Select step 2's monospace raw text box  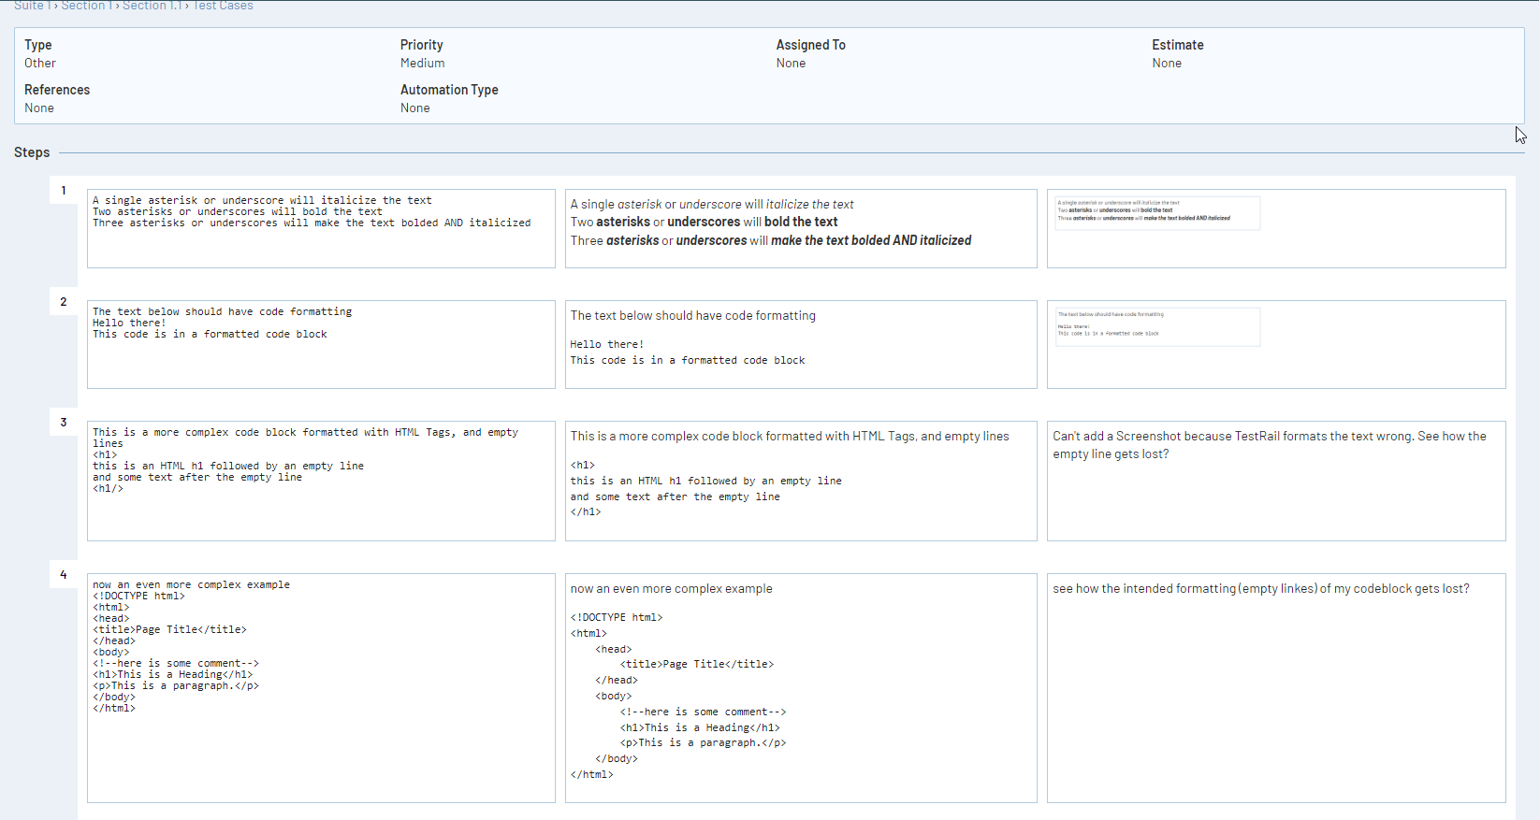point(321,344)
